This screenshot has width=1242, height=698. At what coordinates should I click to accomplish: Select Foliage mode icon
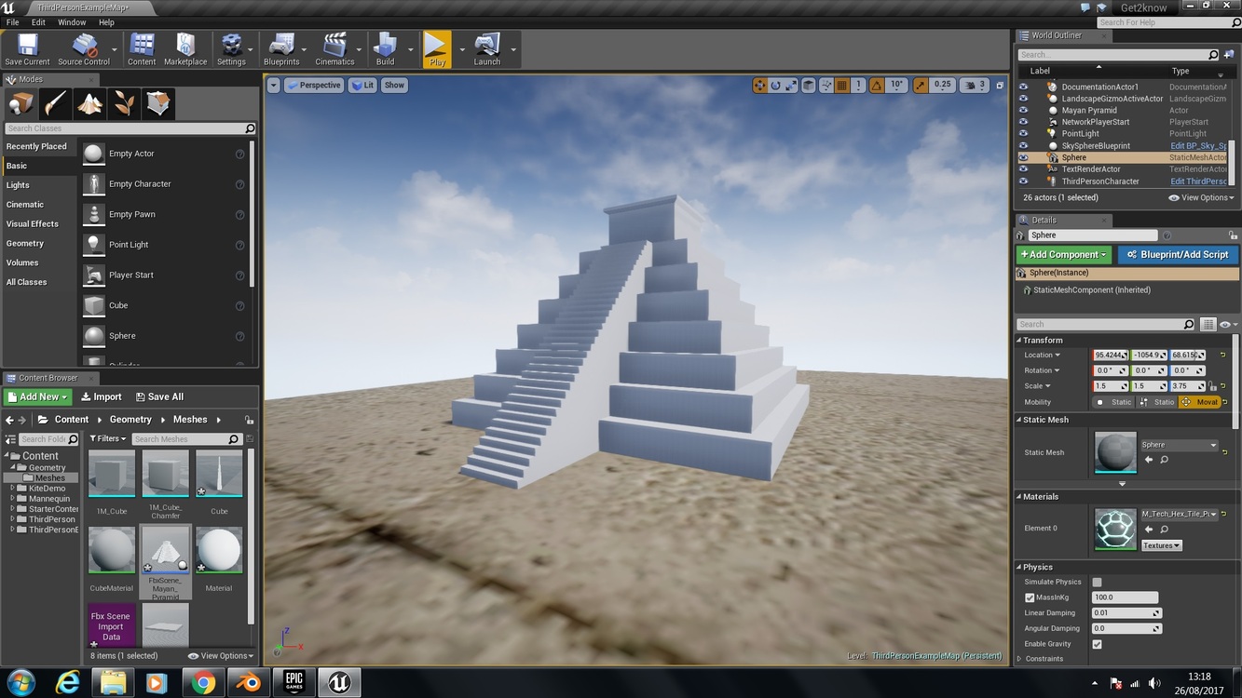[124, 103]
